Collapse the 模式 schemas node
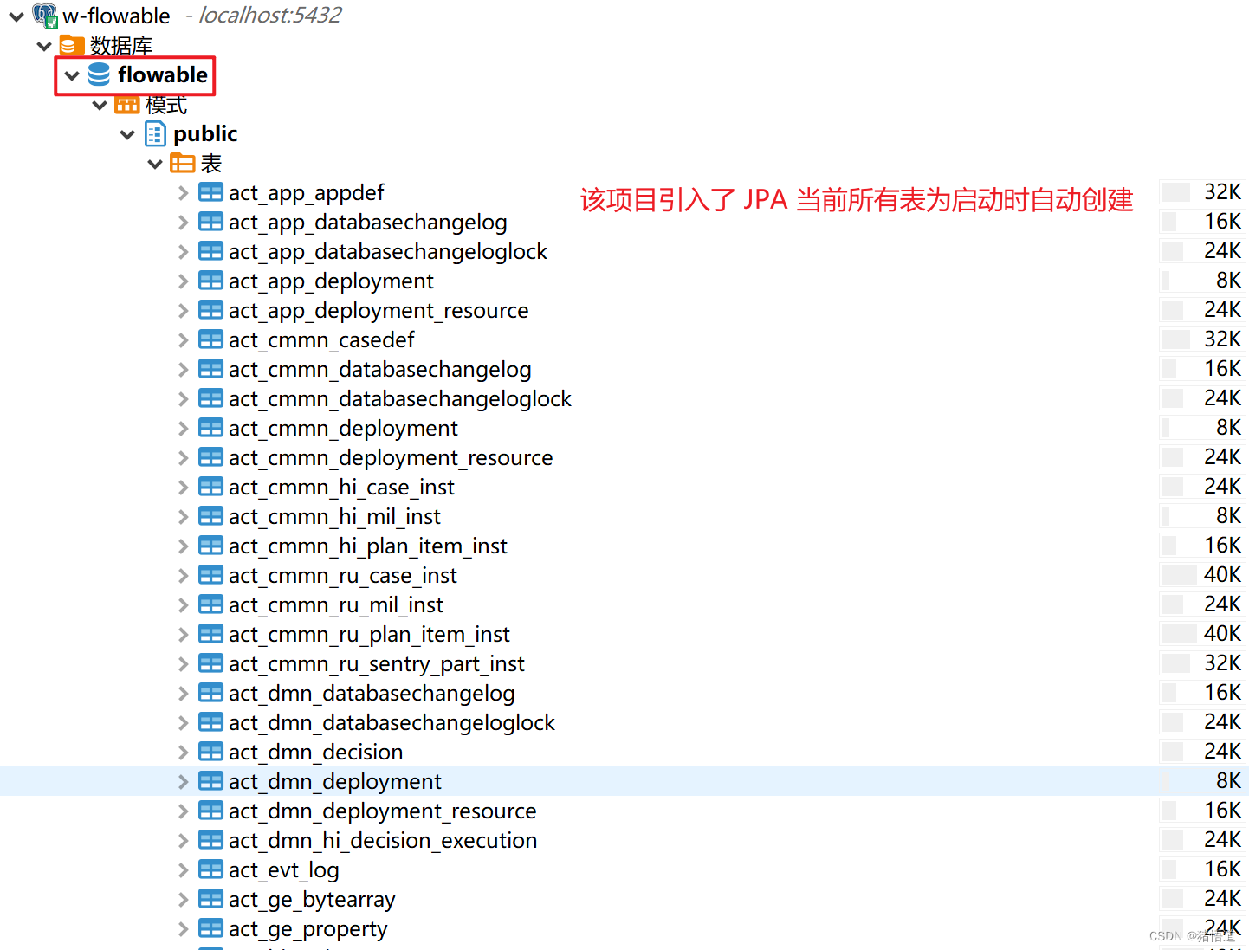 tap(100, 105)
